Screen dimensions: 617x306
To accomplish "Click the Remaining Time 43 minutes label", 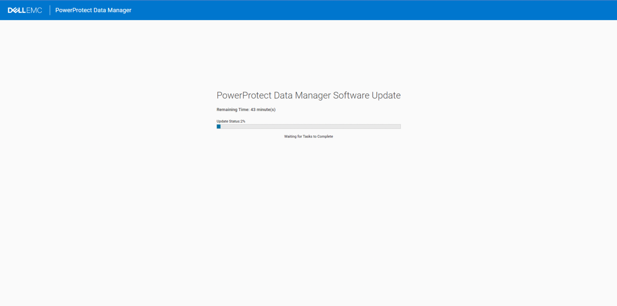I will (246, 109).
